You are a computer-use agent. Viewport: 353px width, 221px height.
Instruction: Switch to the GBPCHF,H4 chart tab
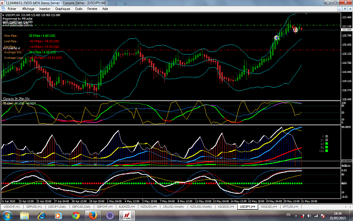click(104, 206)
